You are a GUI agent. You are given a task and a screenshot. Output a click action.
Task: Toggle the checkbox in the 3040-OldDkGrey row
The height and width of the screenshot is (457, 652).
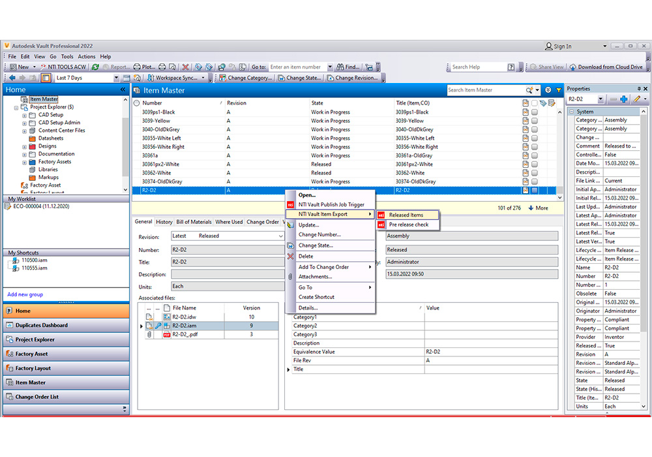click(535, 130)
